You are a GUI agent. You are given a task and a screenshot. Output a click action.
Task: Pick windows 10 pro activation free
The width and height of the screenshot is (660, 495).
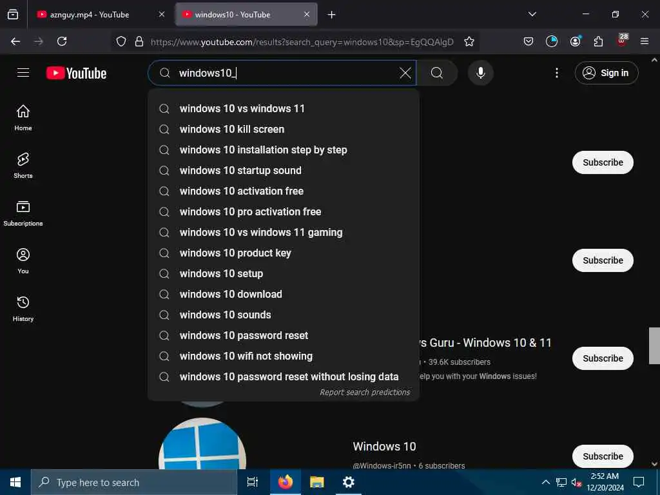click(284, 211)
